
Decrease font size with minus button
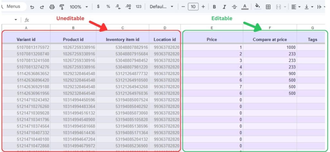click(x=183, y=6)
